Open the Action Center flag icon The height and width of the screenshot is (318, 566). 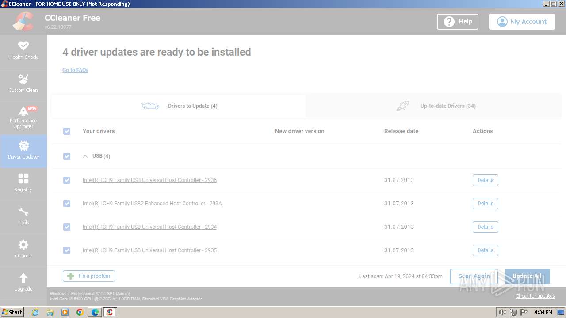(524, 312)
